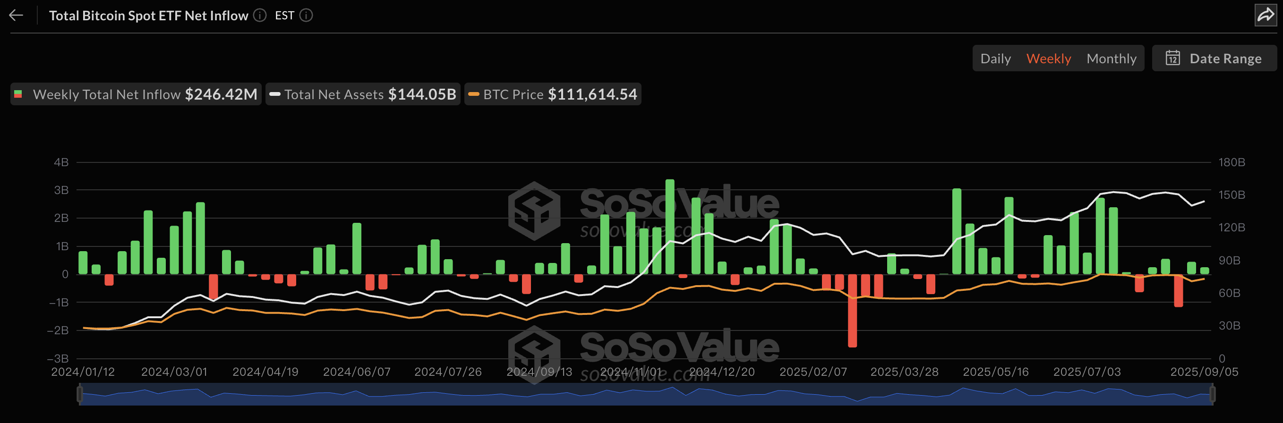Click the tallest green inflow bar

(x=670, y=227)
